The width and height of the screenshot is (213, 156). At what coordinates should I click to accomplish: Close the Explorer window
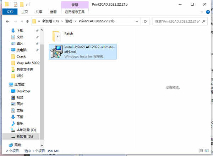[x=204, y=4]
